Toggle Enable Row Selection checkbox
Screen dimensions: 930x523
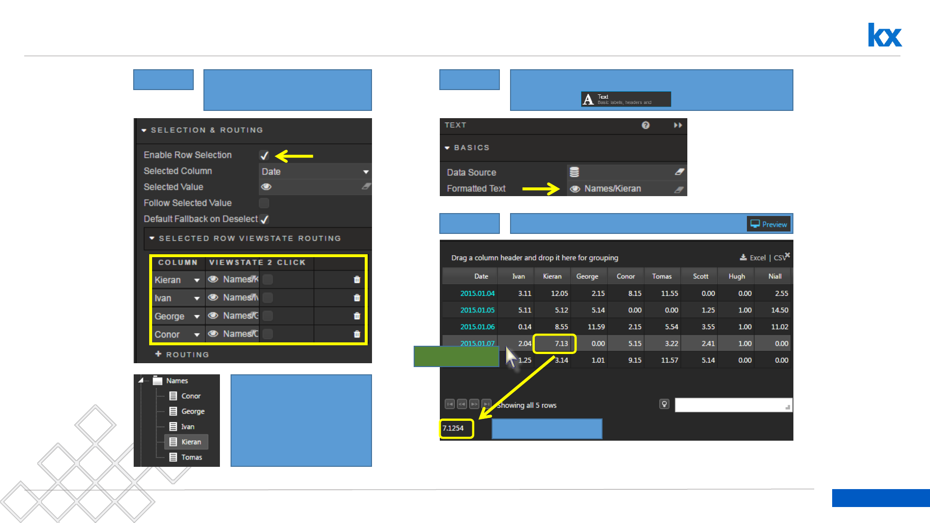[264, 155]
